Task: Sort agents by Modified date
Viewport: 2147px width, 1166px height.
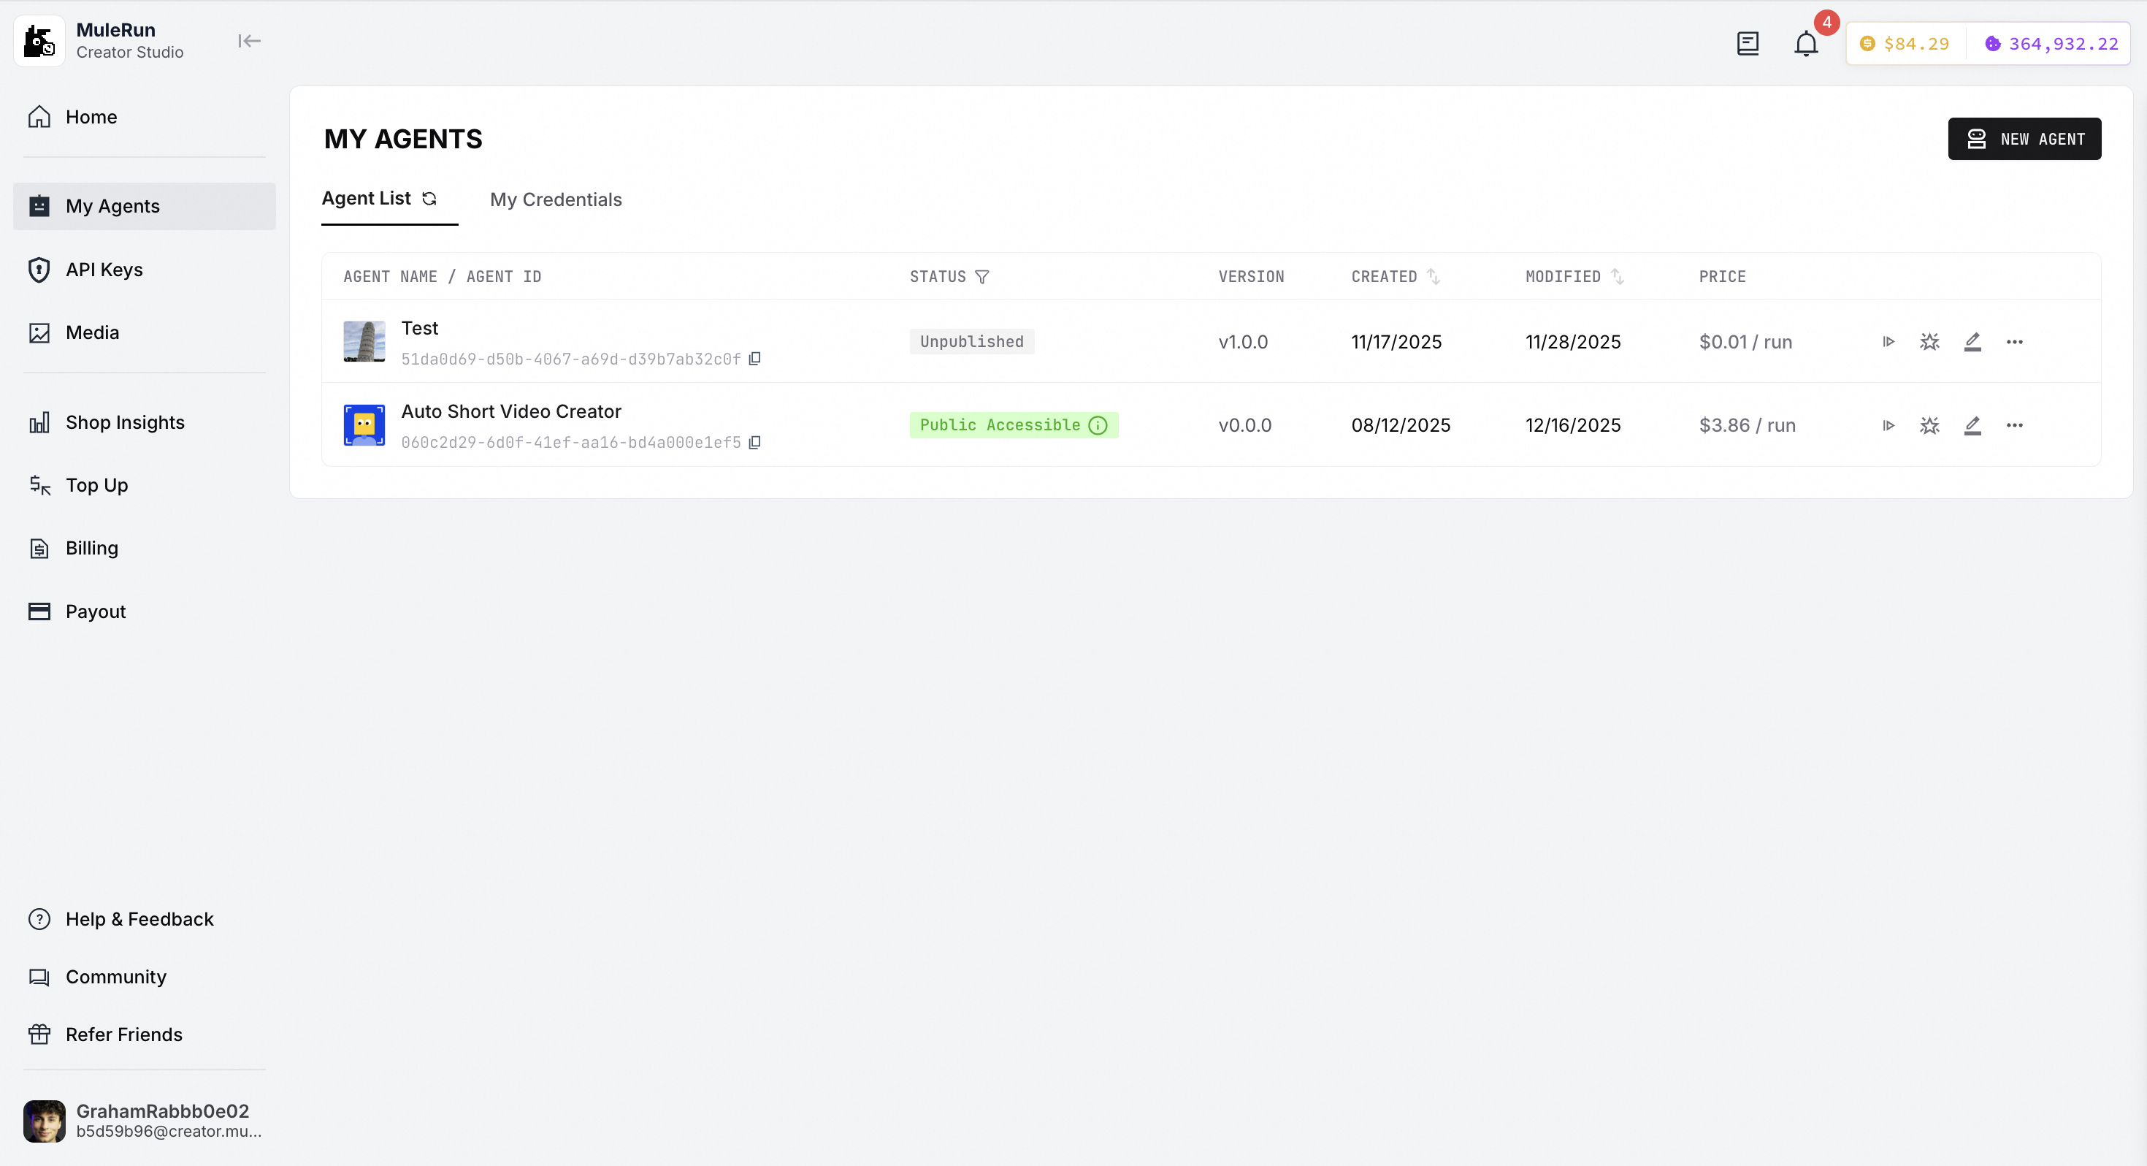Action: (x=1617, y=277)
